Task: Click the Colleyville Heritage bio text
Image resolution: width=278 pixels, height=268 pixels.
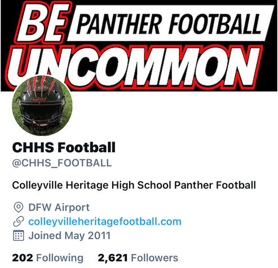Action: (x=134, y=185)
